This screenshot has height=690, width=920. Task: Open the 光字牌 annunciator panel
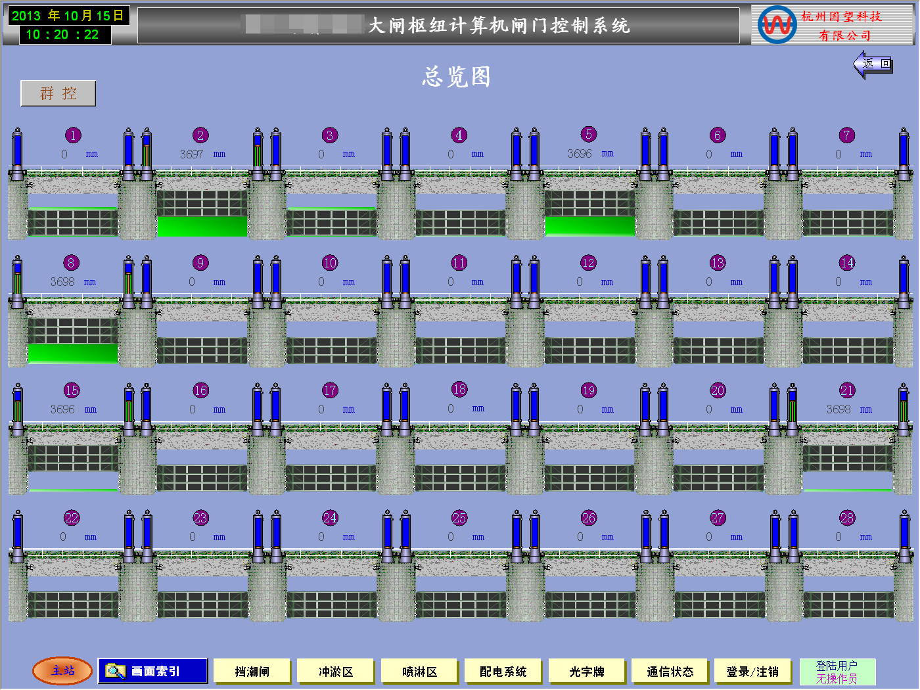(587, 672)
